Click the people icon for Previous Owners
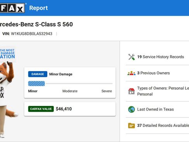The image size is (189, 142). [132, 73]
